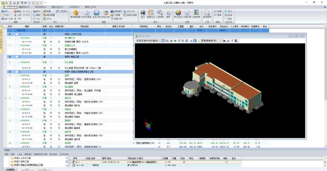Collapse section A1 土石方工程 expander

[x=17, y=34]
